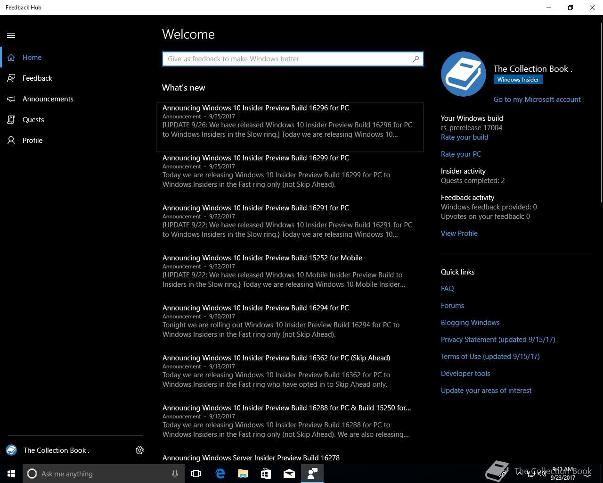Click Windows feedback provided: 0 text
Viewport: 603px width, 483px height.
click(x=489, y=207)
